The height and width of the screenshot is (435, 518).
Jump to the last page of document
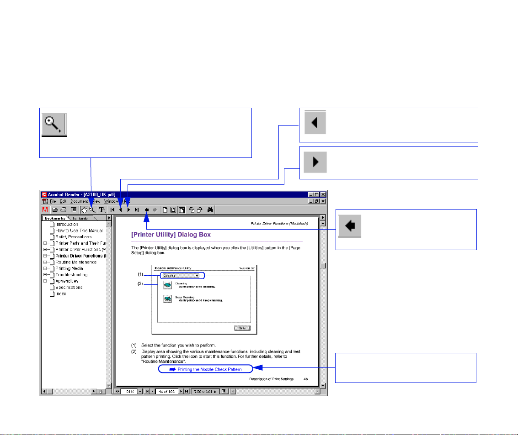click(136, 210)
